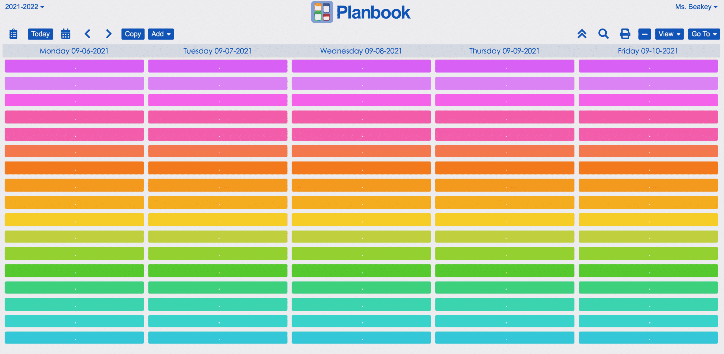
Task: Click the Planbook logo
Action: click(x=361, y=12)
